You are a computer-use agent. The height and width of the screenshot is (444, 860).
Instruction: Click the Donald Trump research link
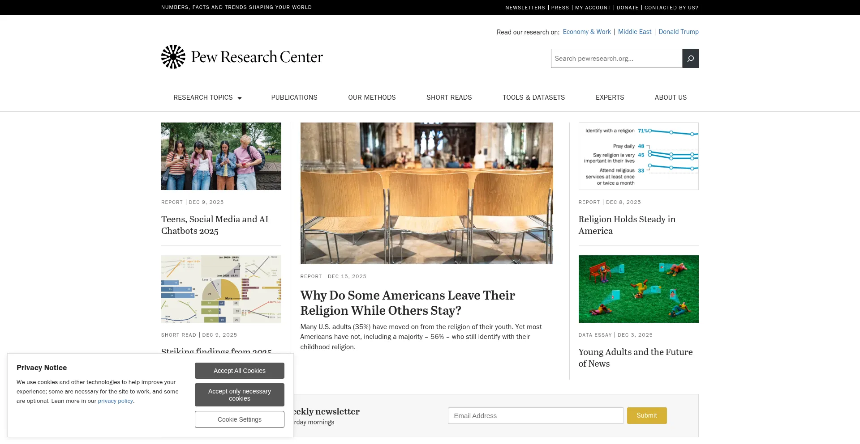click(678, 32)
